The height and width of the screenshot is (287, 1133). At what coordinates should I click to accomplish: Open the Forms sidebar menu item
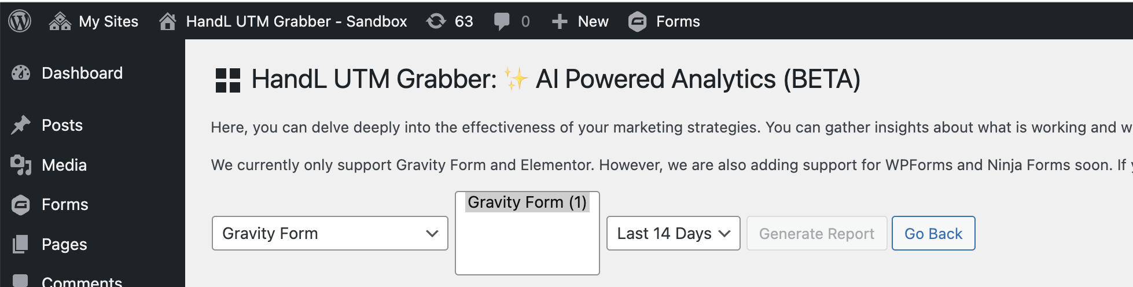coord(65,205)
